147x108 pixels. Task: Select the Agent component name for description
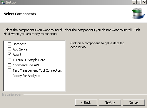(17, 55)
